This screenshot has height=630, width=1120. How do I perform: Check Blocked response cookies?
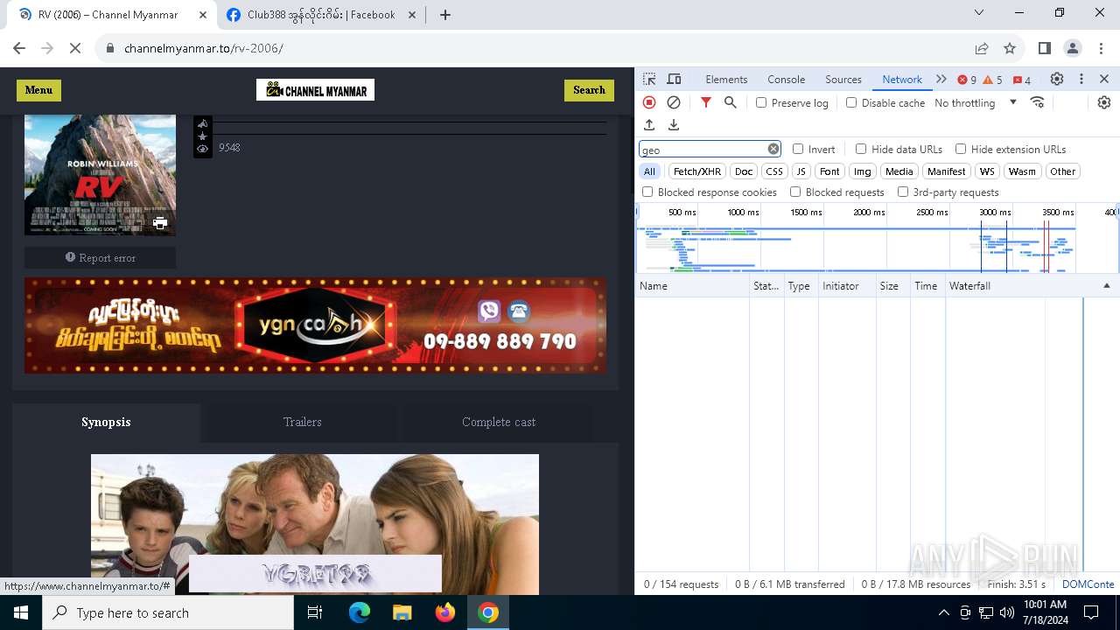tap(647, 192)
